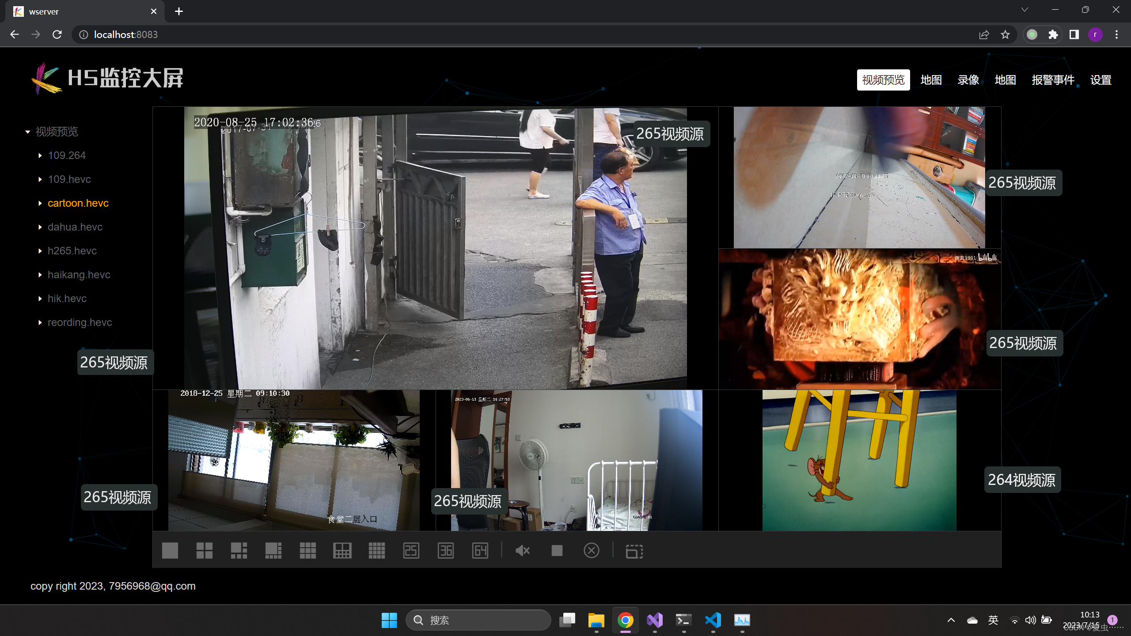The image size is (1131, 636).
Task: Collapse the 视频预览 tree root
Action: click(x=28, y=132)
